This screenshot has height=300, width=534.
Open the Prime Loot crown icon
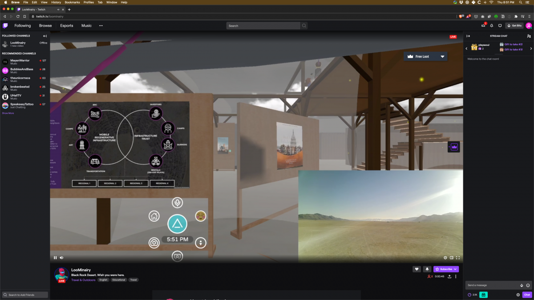[x=483, y=26]
